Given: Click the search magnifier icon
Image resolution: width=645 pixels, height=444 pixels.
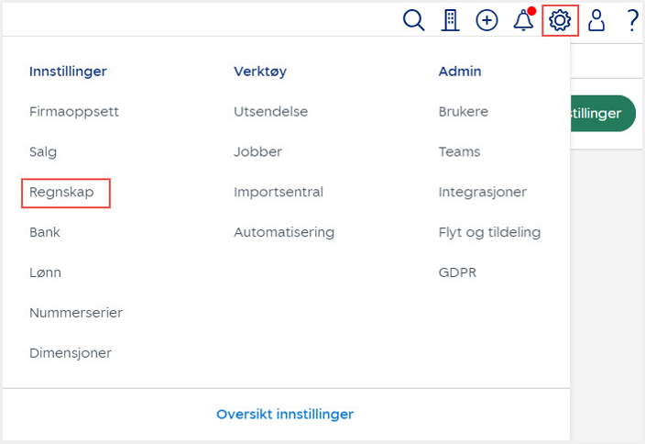Looking at the screenshot, I should pyautogui.click(x=414, y=20).
